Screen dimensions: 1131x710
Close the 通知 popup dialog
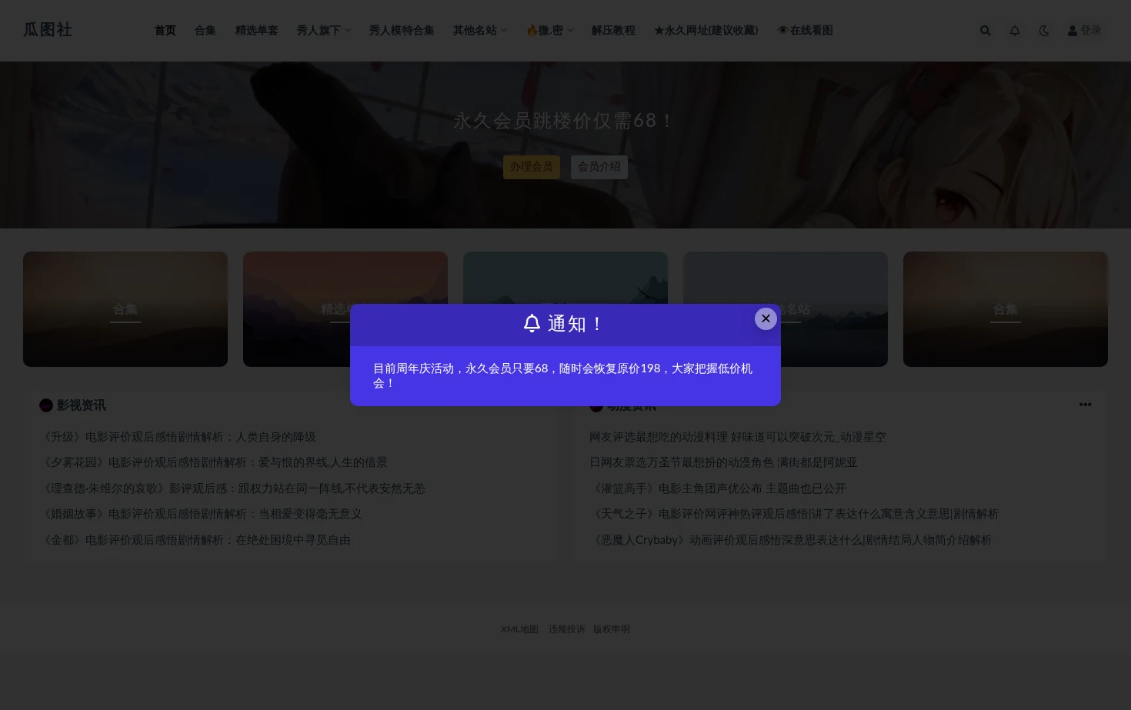[x=766, y=318]
